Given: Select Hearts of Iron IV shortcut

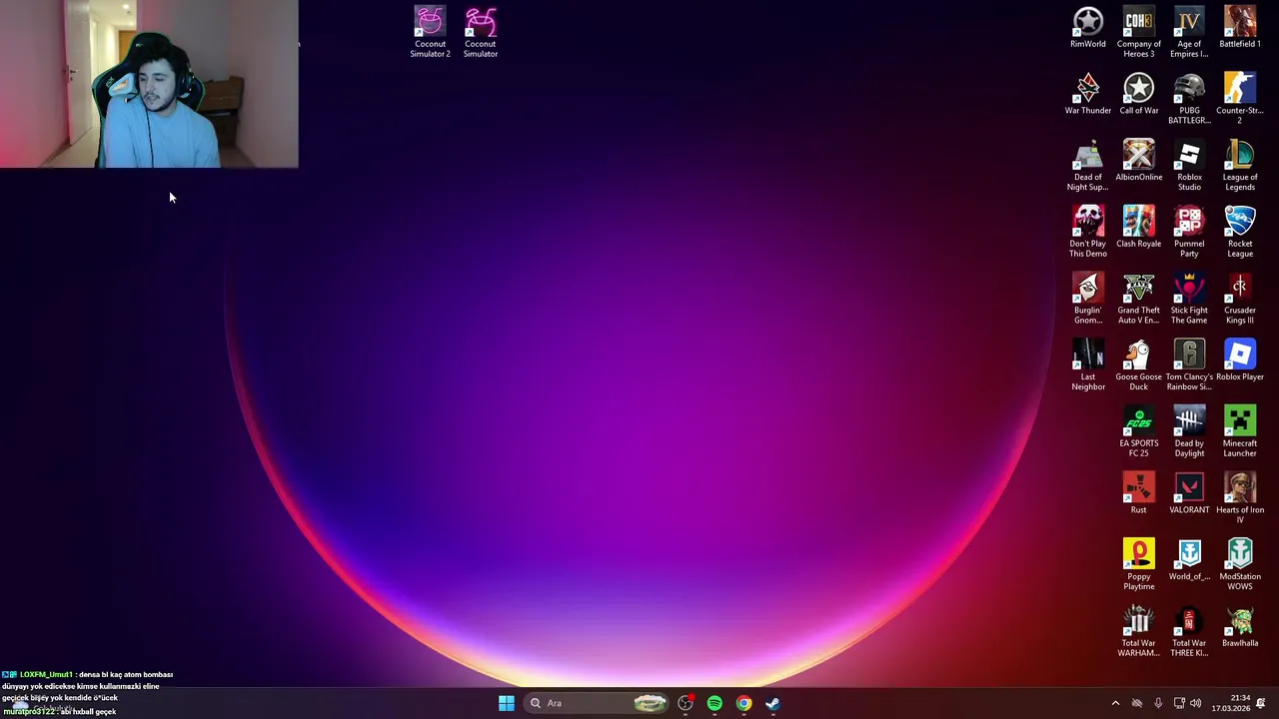Looking at the screenshot, I should [x=1239, y=498].
